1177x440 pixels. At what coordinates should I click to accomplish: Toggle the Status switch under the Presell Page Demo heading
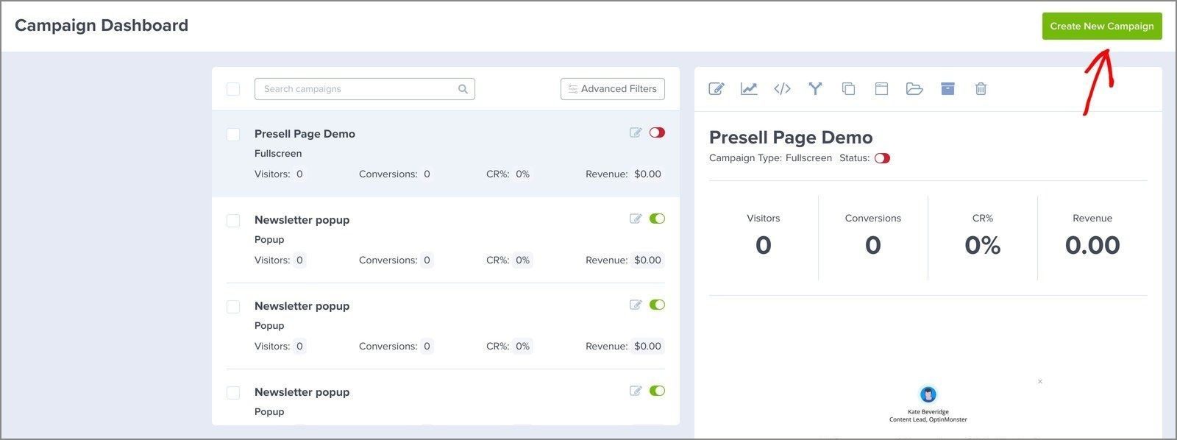[882, 158]
